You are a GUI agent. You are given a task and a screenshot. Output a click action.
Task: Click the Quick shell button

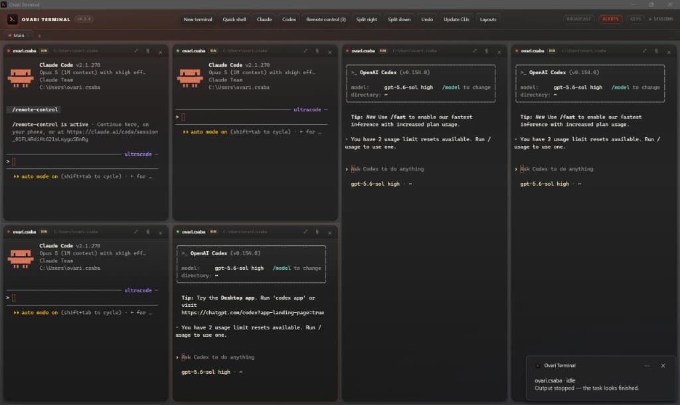pos(234,19)
